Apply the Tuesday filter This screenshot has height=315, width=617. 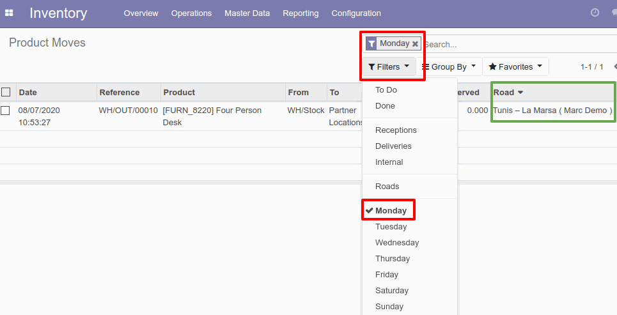coord(391,227)
